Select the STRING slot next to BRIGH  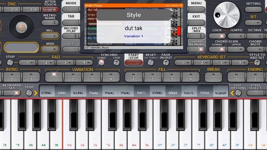158,91
